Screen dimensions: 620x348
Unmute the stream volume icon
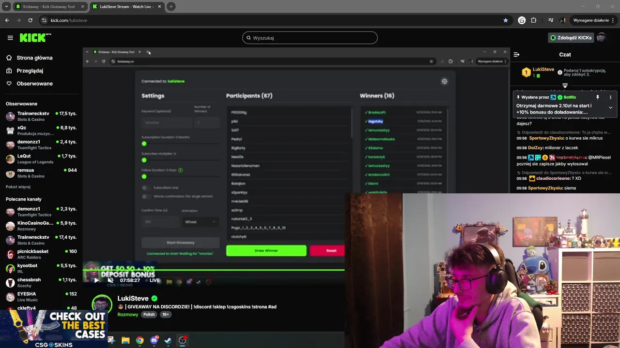(x=110, y=280)
